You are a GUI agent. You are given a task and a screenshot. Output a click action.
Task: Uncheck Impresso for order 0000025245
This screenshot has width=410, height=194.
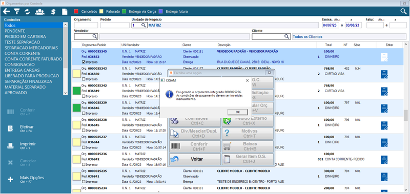point(84,62)
